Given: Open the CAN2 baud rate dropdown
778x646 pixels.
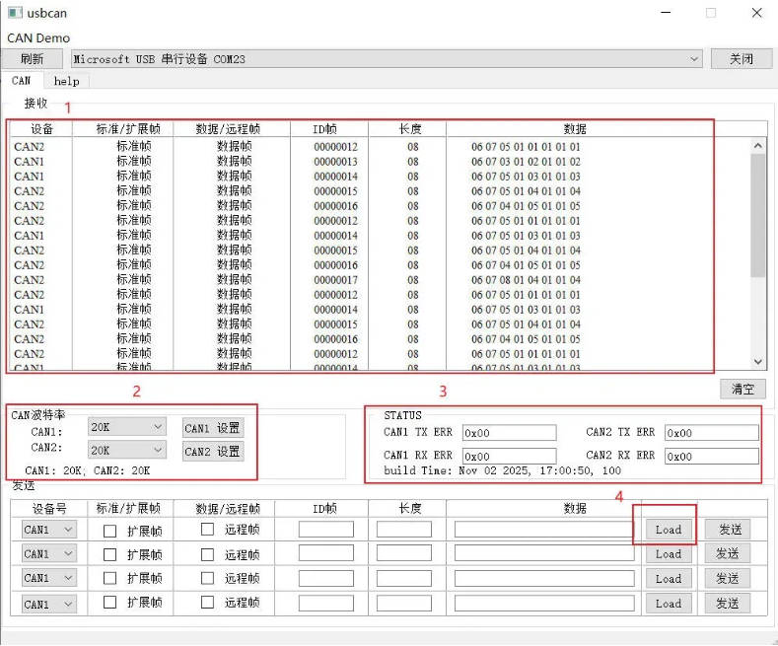Looking at the screenshot, I should tap(127, 450).
